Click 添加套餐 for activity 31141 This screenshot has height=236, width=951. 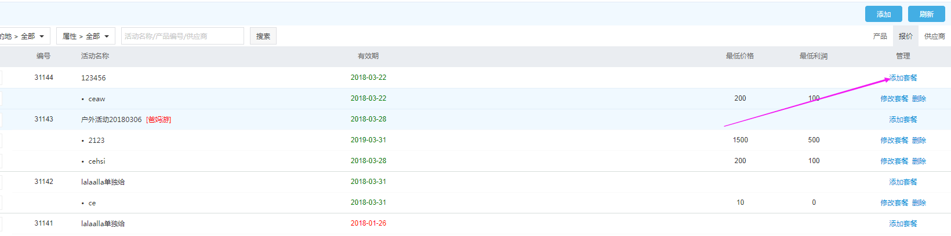[x=903, y=223]
